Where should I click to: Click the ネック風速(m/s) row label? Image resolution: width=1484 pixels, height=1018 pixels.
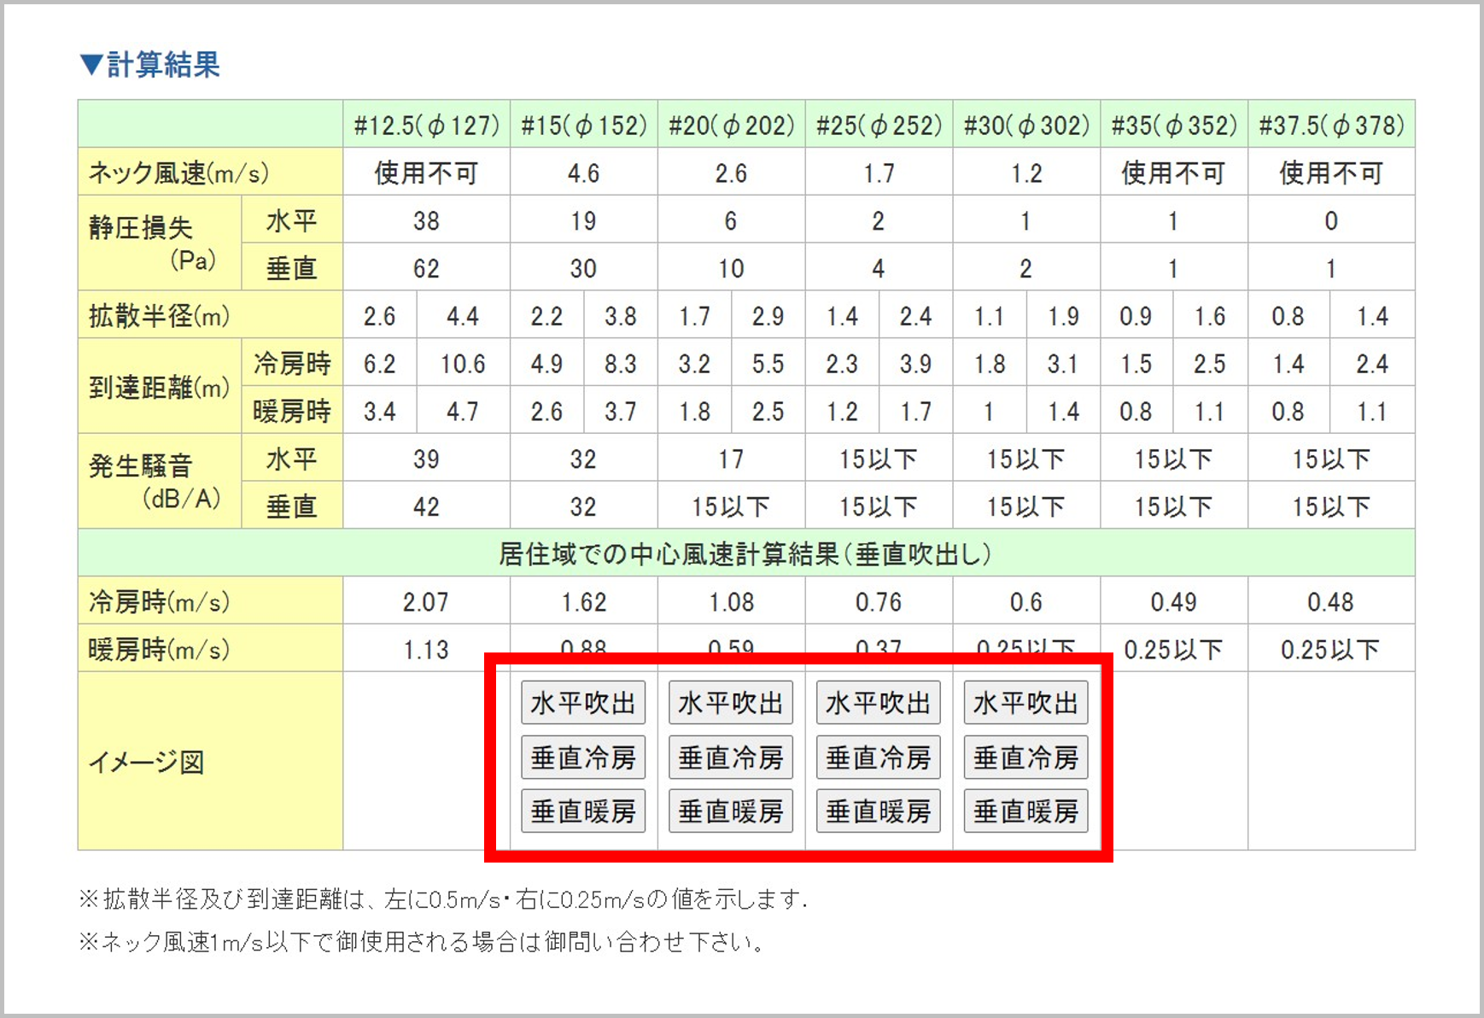178,173
